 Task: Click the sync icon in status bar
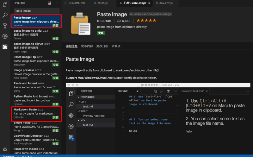pos(18,156)
